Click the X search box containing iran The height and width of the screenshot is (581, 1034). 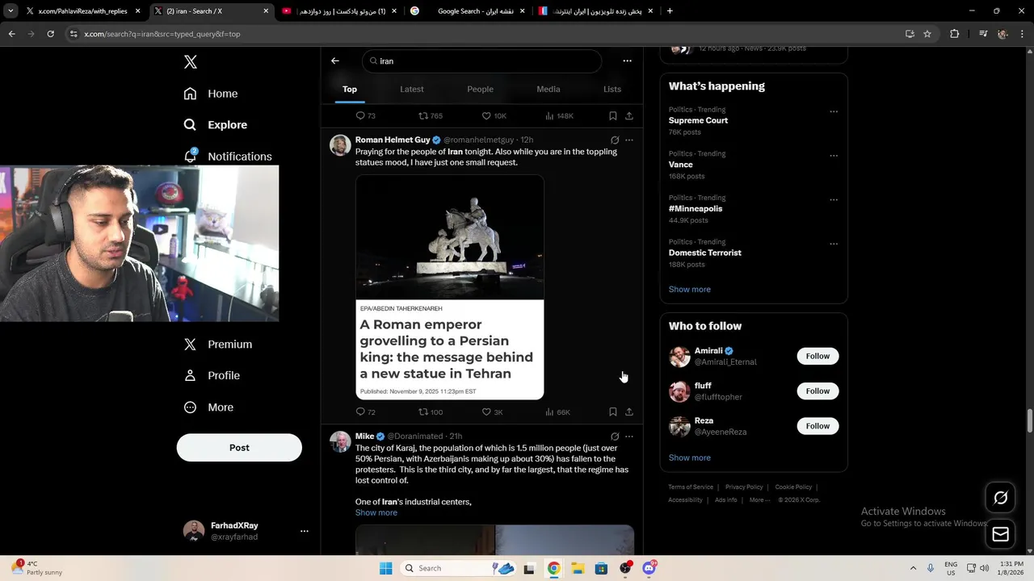pyautogui.click(x=482, y=61)
